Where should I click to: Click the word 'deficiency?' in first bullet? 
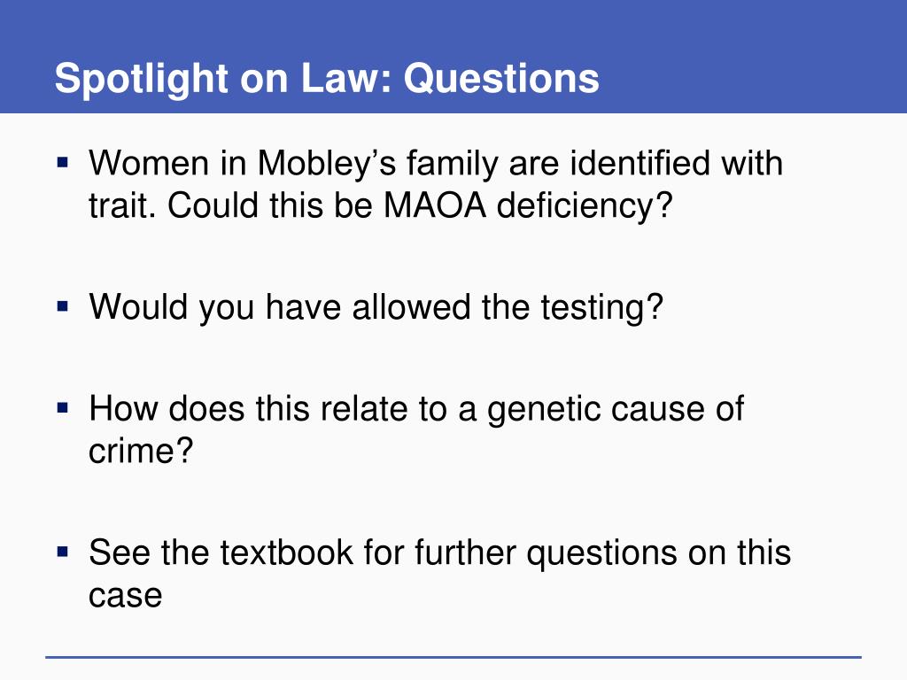[585, 206]
